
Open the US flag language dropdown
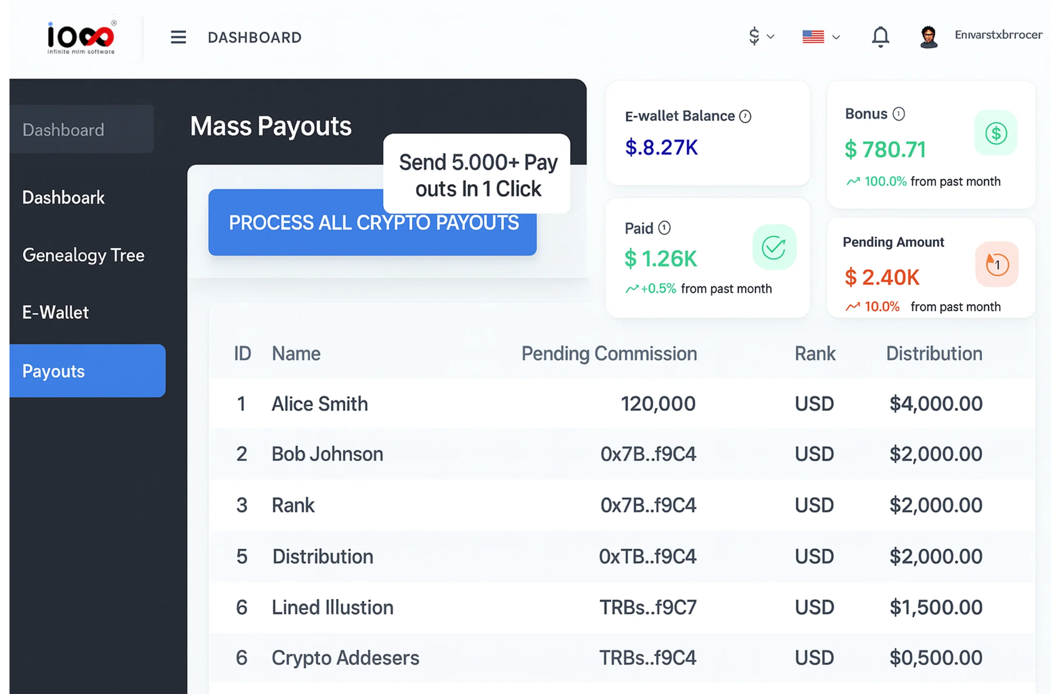point(821,37)
